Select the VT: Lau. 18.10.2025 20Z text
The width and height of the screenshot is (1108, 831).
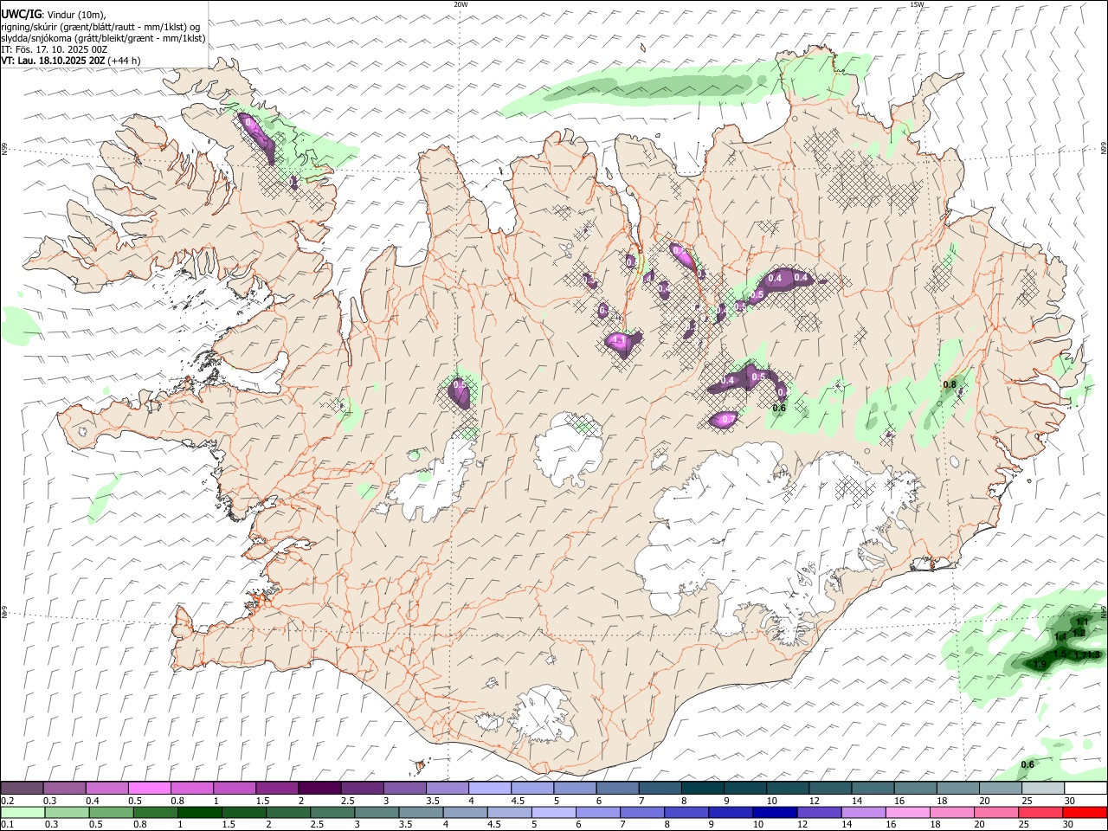53,61
